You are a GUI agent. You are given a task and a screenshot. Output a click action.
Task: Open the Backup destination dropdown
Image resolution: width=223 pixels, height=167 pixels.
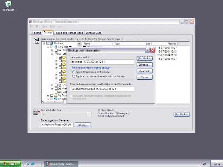[89, 114]
